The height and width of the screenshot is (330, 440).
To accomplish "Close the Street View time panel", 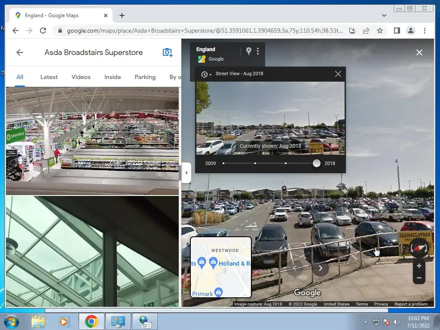I will click(338, 74).
